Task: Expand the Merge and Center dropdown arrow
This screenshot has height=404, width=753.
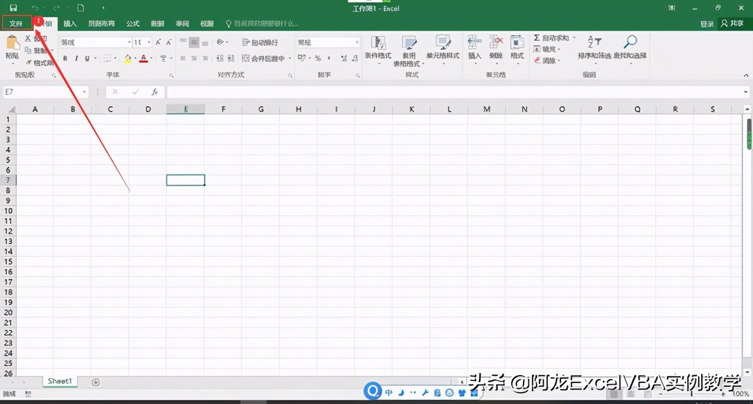Action: 290,58
